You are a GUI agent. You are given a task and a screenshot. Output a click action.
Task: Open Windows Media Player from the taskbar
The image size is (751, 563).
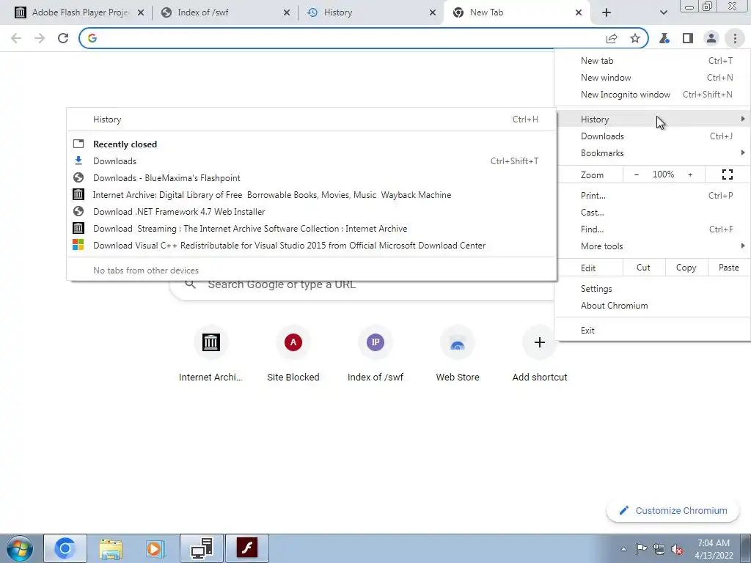point(155,548)
